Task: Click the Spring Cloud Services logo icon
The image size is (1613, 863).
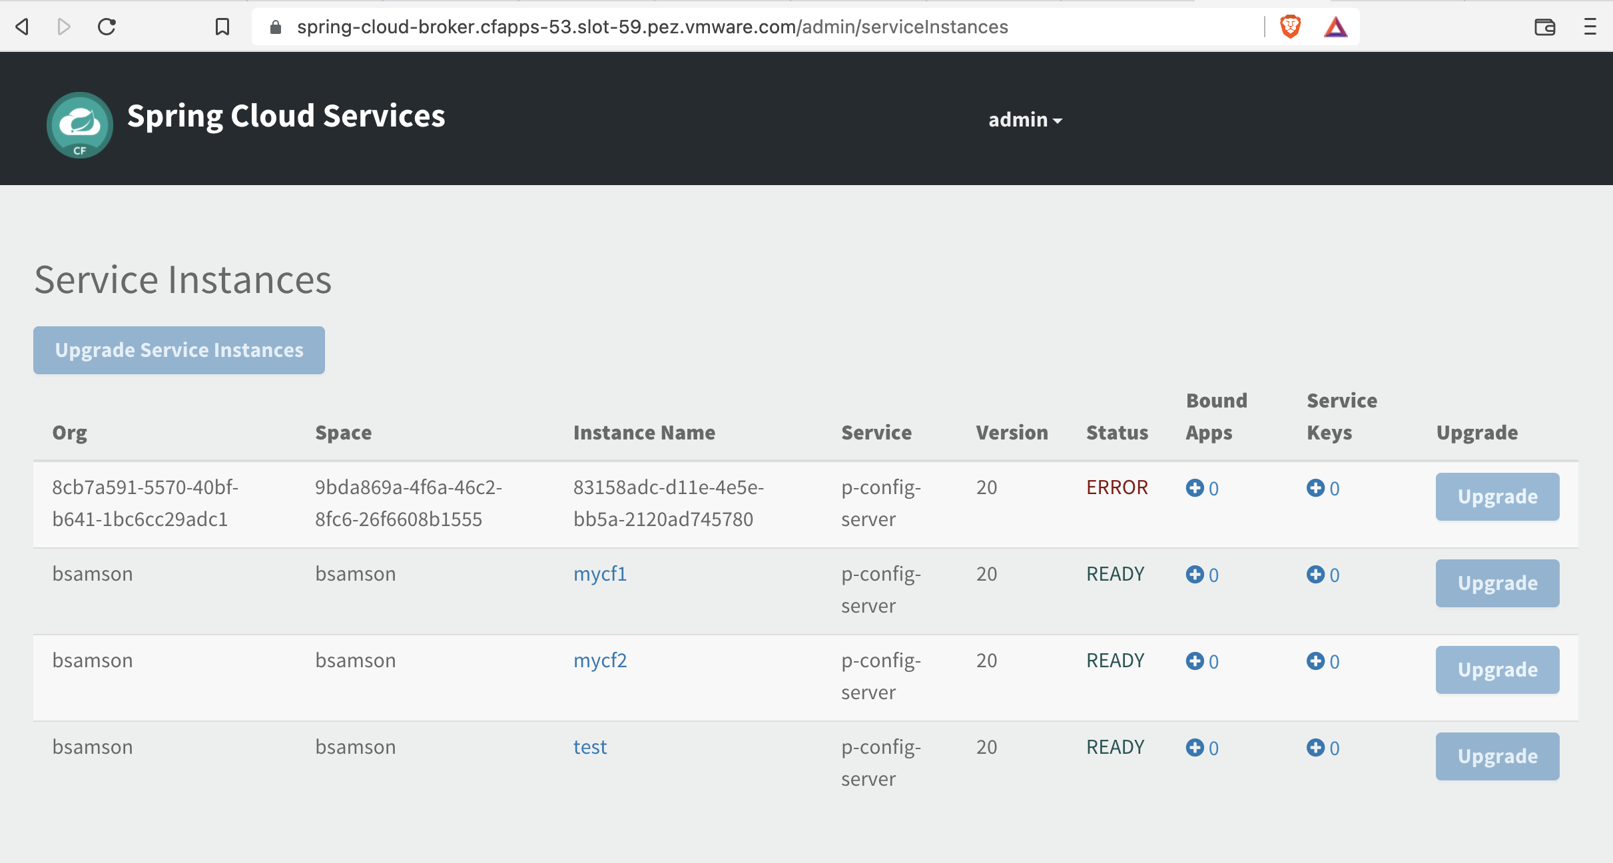Action: click(79, 125)
